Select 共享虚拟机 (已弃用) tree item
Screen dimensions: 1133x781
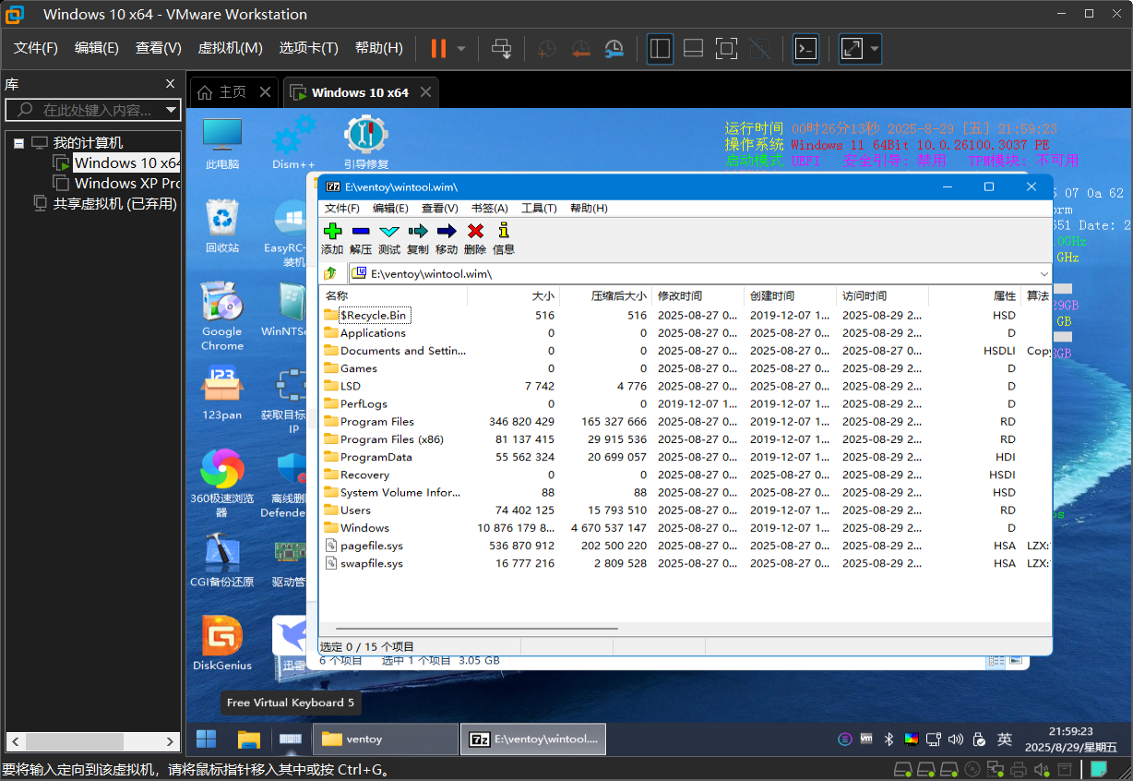[x=114, y=203]
